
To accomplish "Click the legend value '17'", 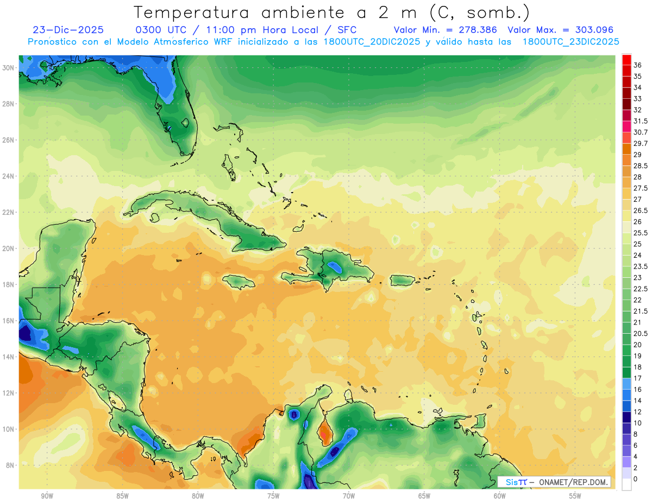I will [x=638, y=378].
